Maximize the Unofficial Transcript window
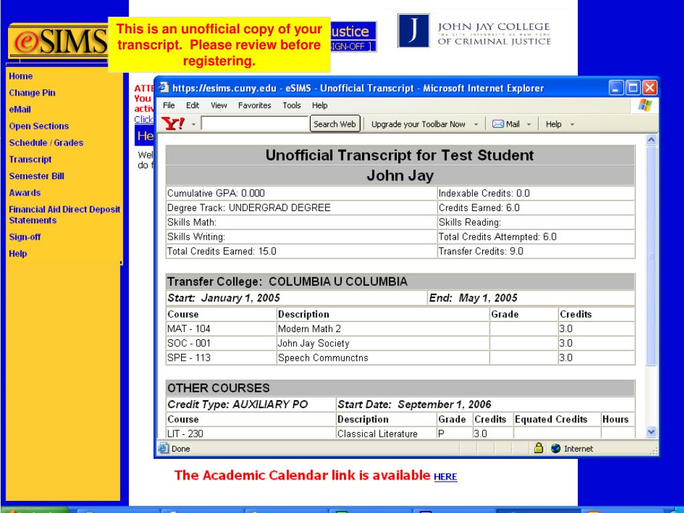Screen dimensions: 684x513 [x=633, y=88]
